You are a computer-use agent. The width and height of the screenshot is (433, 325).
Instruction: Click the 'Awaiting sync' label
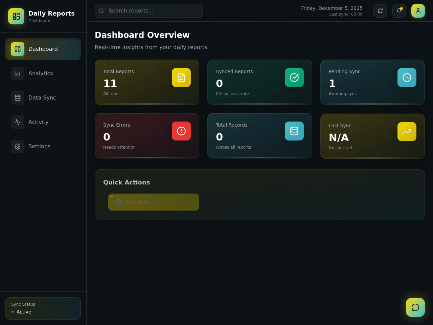pos(343,94)
